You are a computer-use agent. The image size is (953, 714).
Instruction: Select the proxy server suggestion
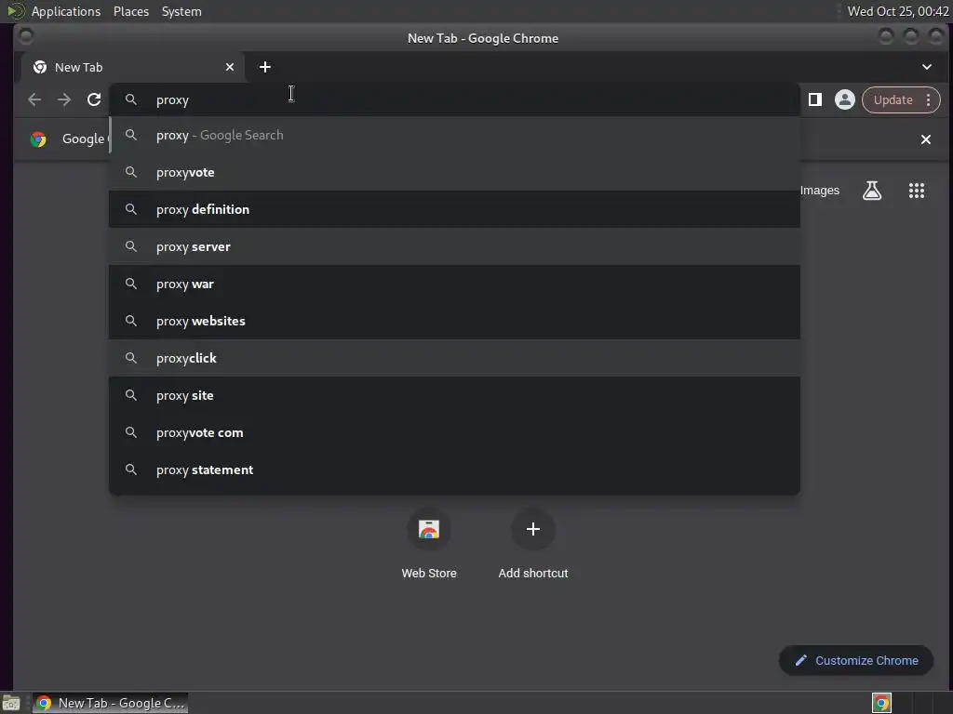coord(454,246)
